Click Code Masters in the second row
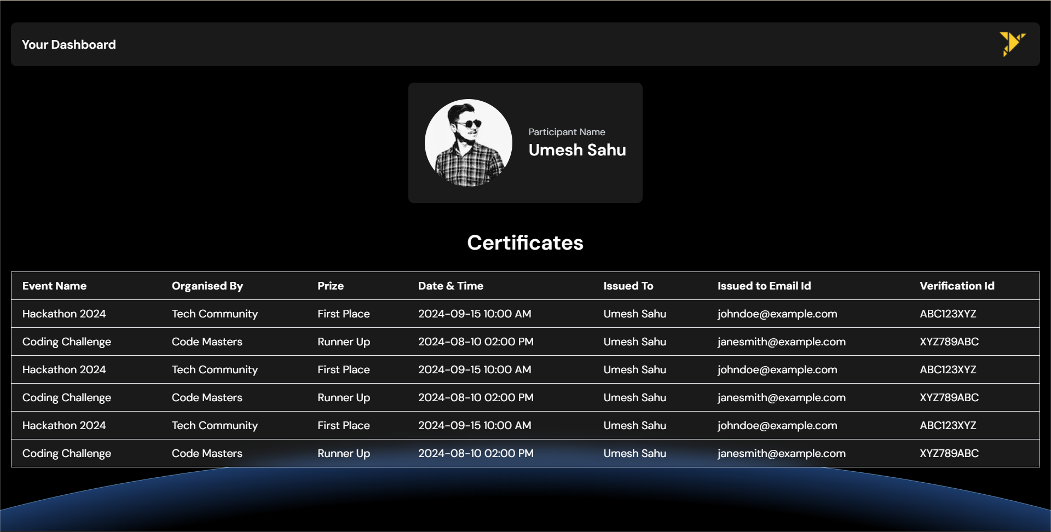This screenshot has height=532, width=1051. [x=207, y=342]
